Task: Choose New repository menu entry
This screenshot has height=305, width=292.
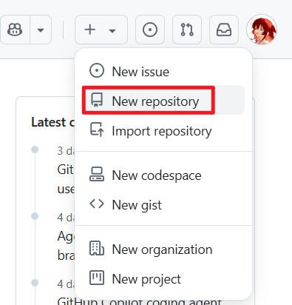Action: coord(163,100)
